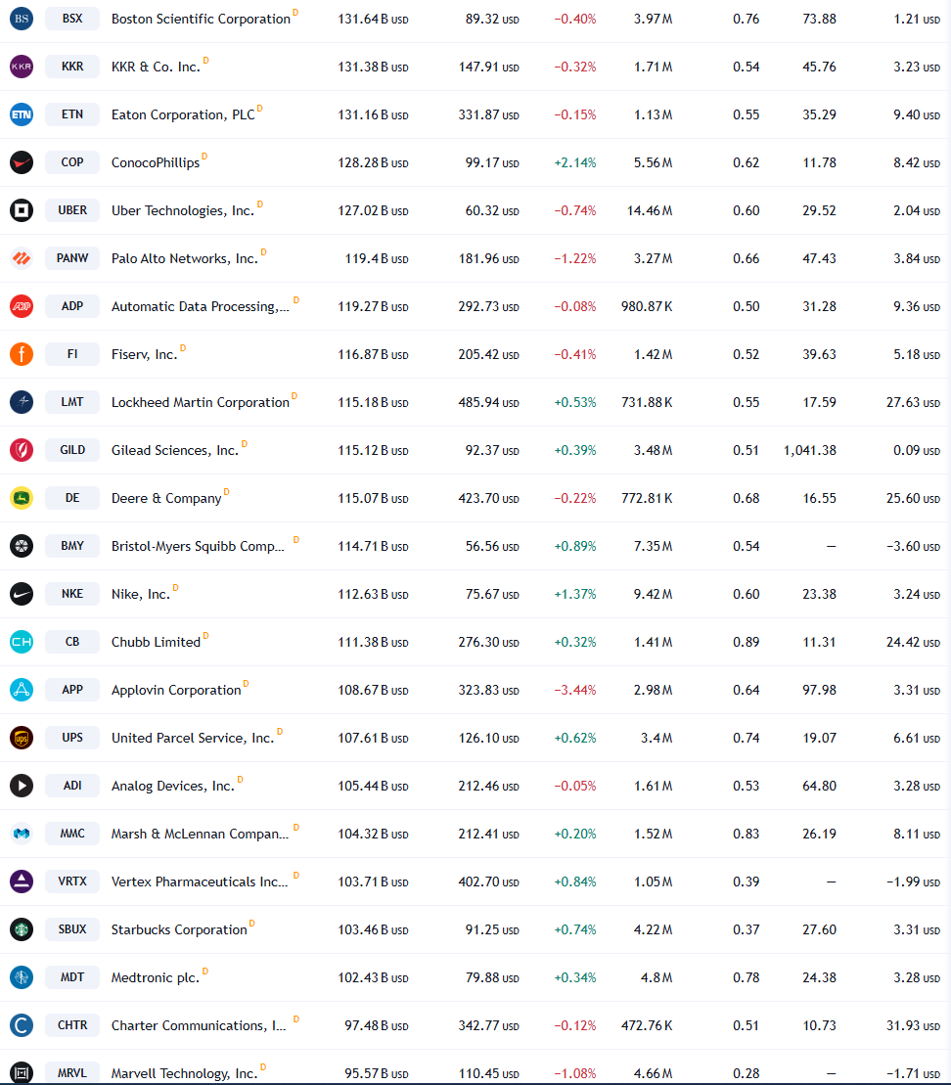
Task: Click the Bristol-Myers Squibb logo icon
Action: pos(22,546)
